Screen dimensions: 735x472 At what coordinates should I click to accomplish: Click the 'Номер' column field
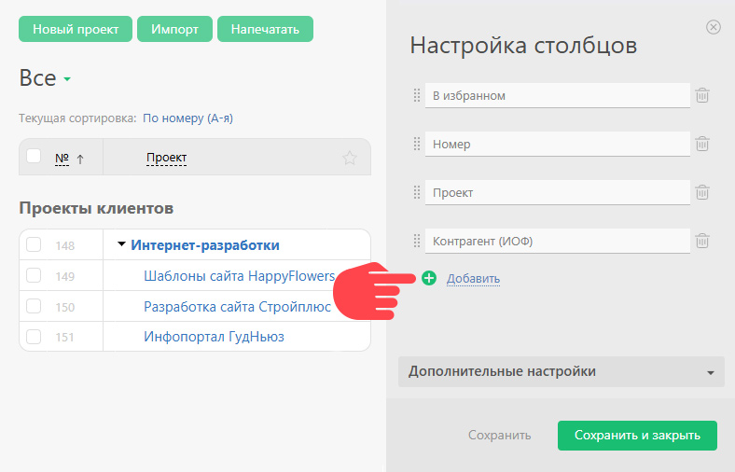point(558,144)
